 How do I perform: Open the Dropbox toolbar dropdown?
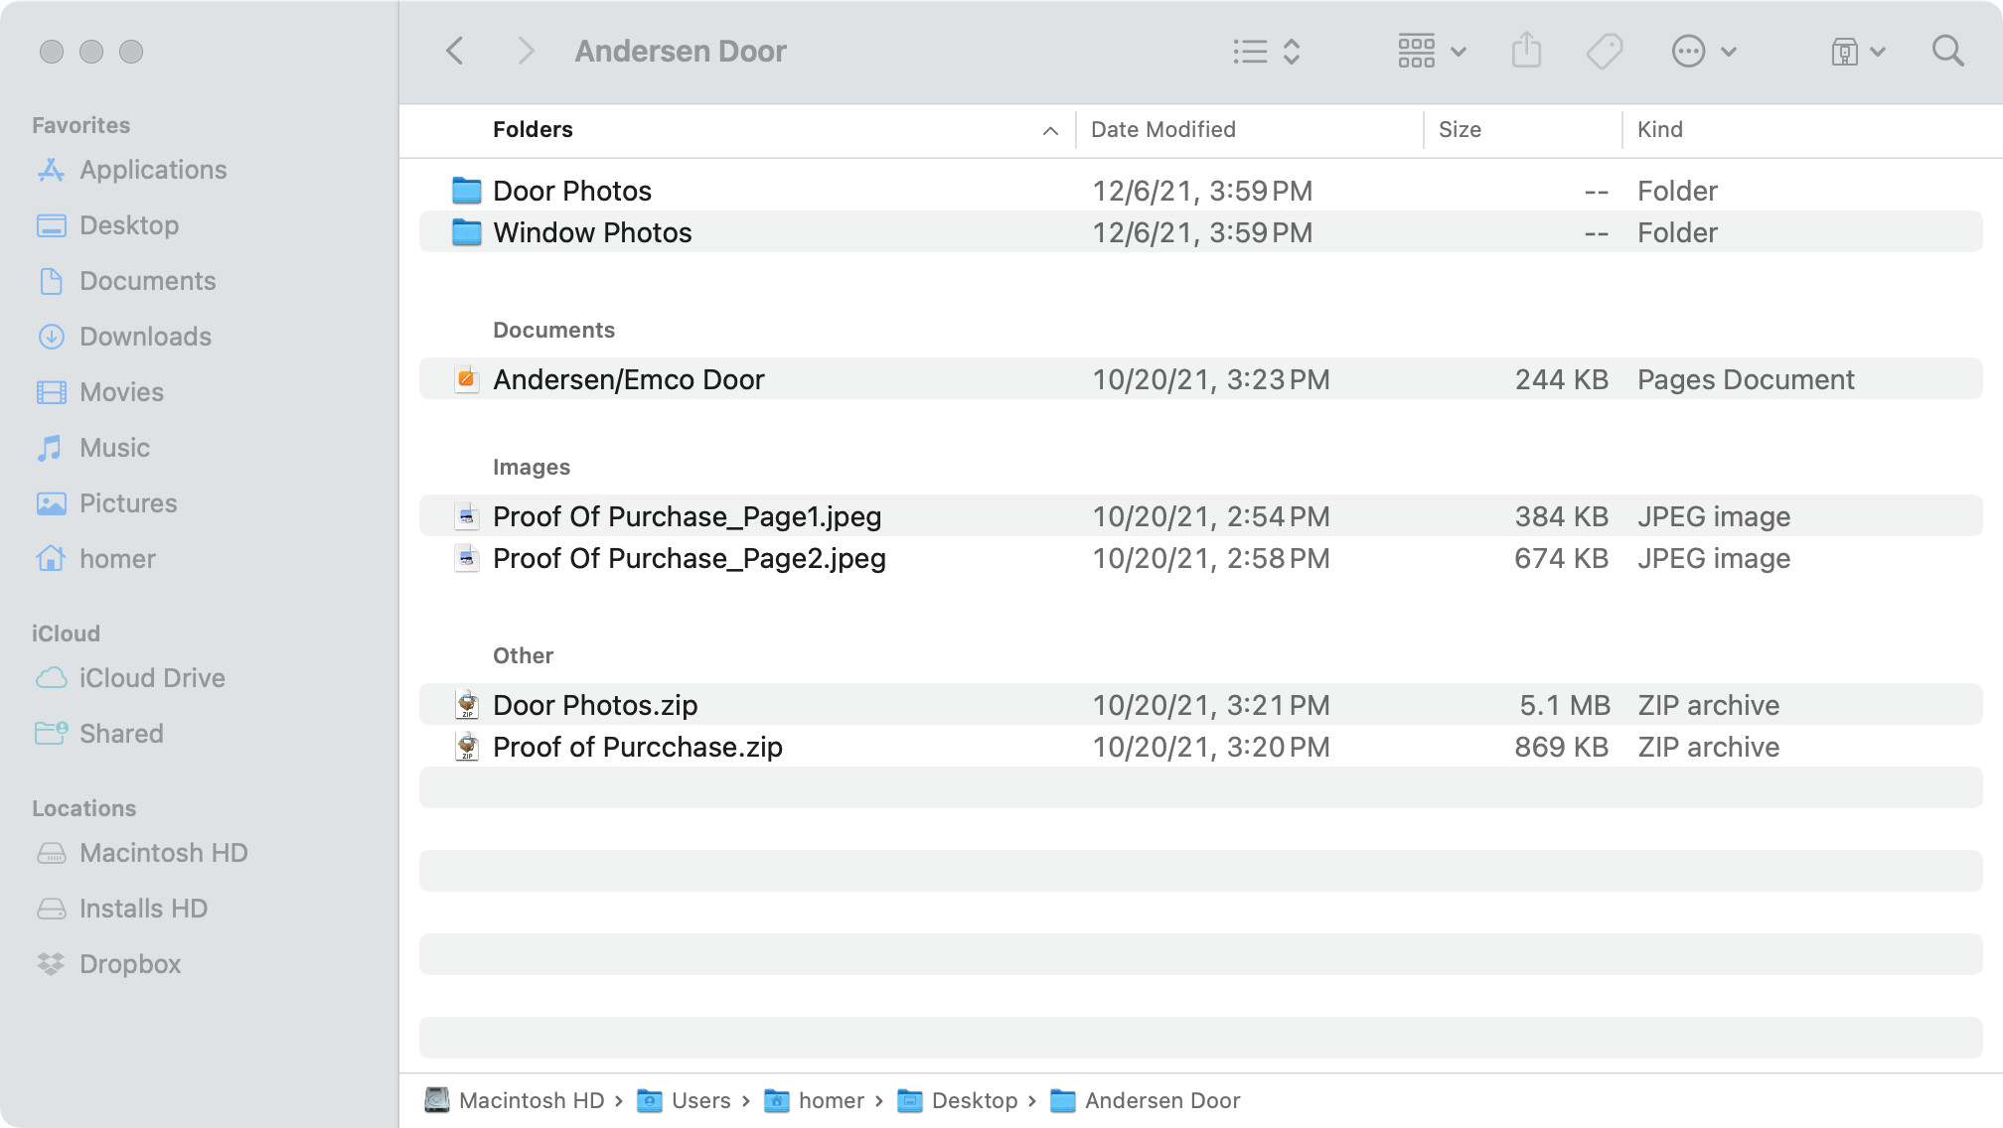pyautogui.click(x=1857, y=51)
